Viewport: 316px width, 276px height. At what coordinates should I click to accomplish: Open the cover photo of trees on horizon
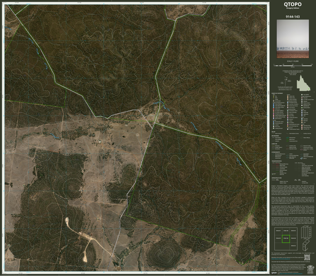(293, 39)
